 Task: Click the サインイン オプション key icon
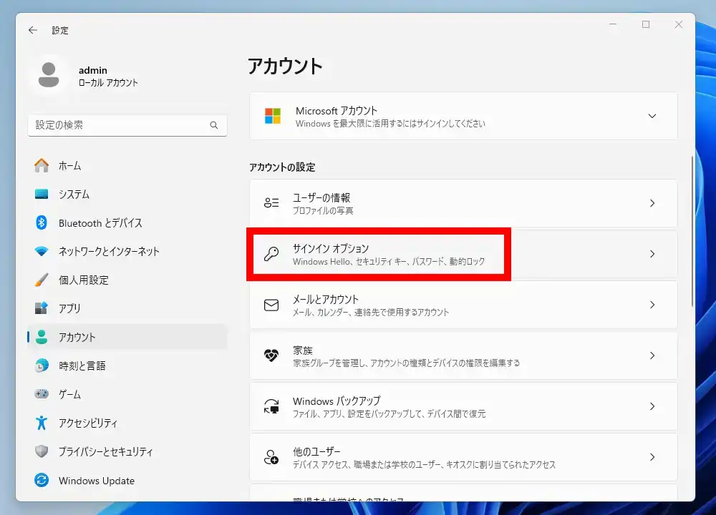(x=271, y=254)
